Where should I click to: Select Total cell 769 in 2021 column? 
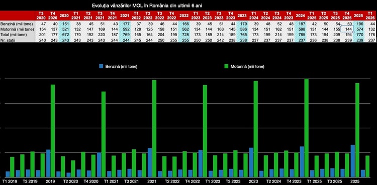127,35
